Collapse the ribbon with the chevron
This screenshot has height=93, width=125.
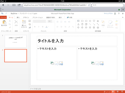click(123, 17)
